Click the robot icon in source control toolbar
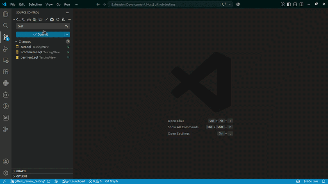The width and height of the screenshot is (328, 184). point(52,19)
